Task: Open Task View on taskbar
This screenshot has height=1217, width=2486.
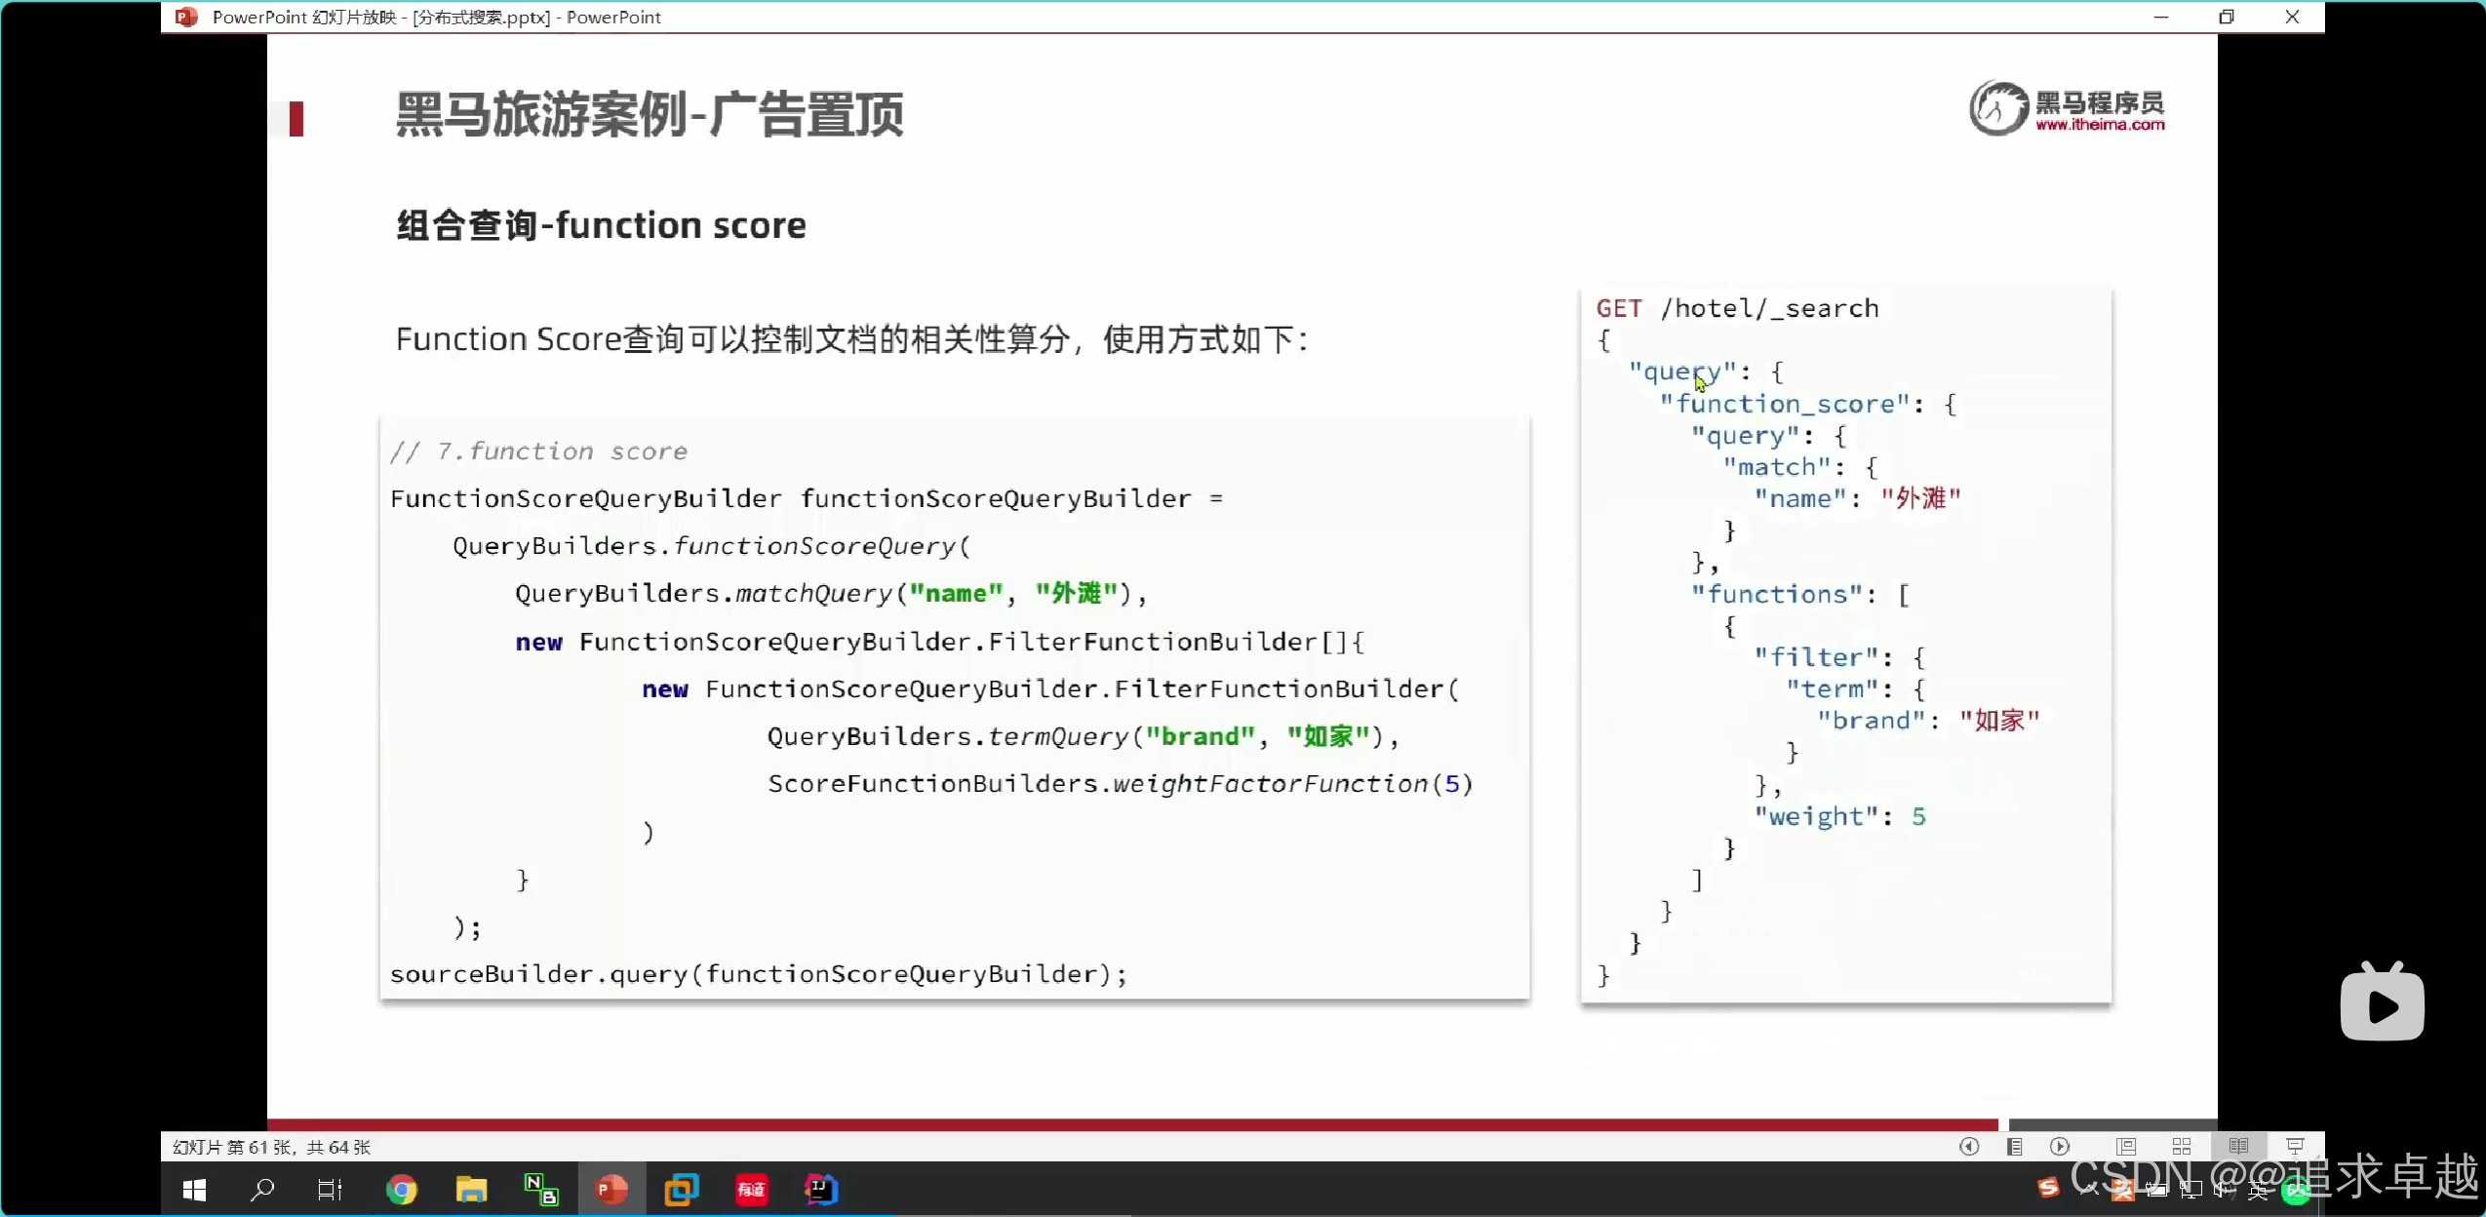Action: (330, 1190)
